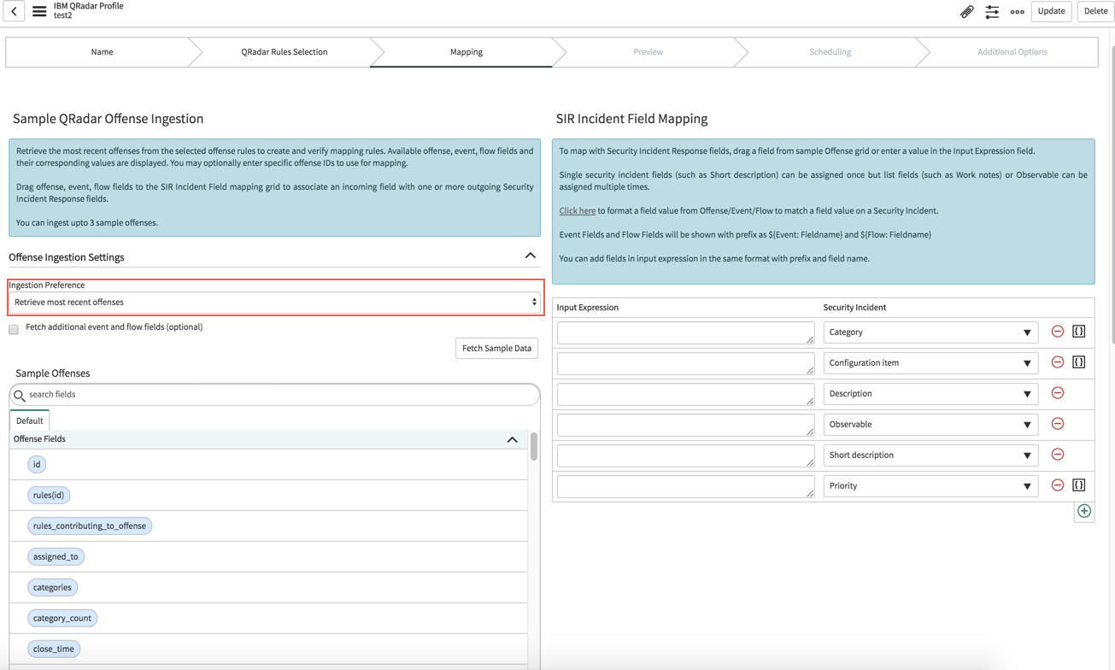The width and height of the screenshot is (1115, 670).
Task: Click the Update button
Action: click(x=1051, y=11)
